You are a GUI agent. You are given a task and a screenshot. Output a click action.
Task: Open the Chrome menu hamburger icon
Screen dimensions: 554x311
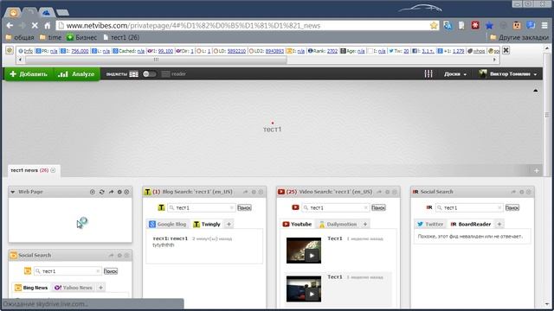click(x=544, y=25)
